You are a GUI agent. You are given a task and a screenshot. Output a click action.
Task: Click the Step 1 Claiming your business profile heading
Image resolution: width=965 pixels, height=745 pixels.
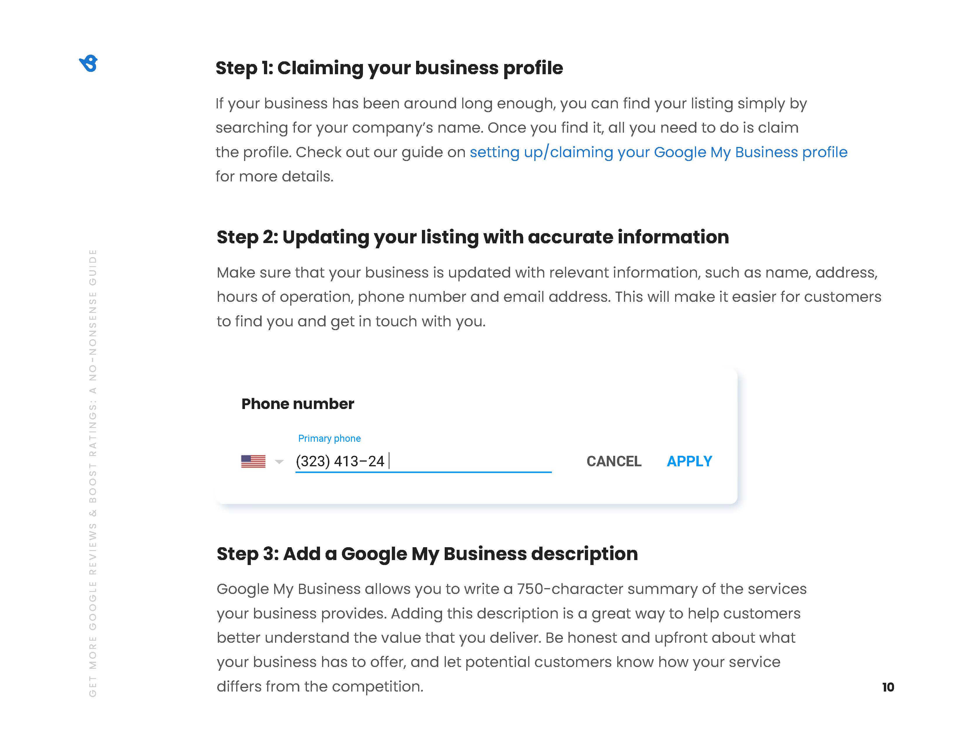point(389,68)
